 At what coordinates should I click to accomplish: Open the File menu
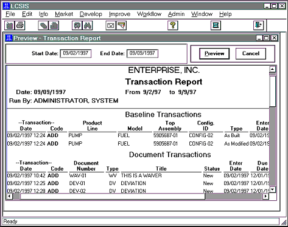[x=10, y=14]
